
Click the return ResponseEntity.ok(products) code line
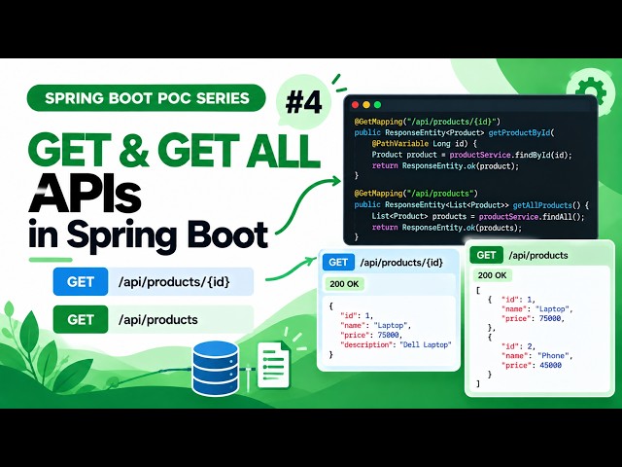[x=447, y=228]
